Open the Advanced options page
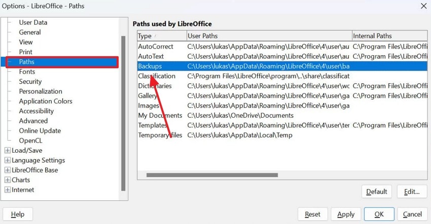This screenshot has height=224, width=431. [x=33, y=121]
